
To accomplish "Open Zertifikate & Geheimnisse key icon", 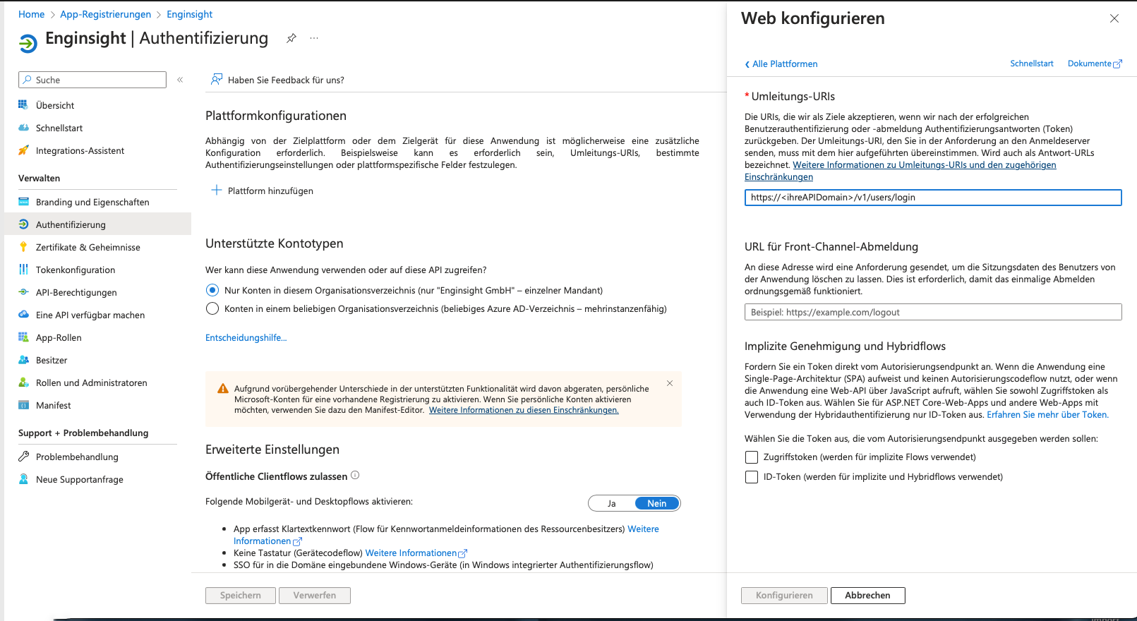I will click(23, 247).
